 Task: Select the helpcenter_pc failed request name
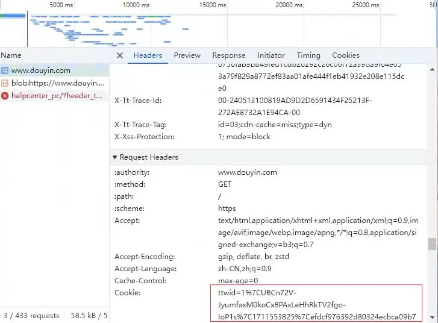pyautogui.click(x=57, y=96)
